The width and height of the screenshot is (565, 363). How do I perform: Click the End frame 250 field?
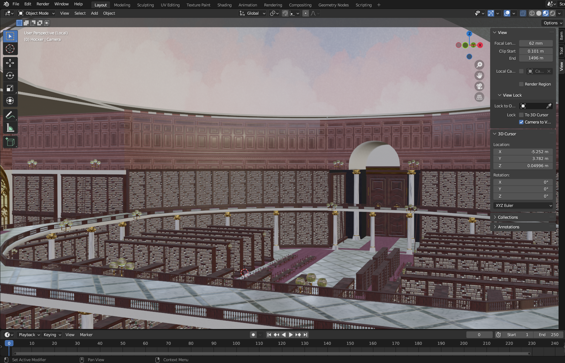coord(548,335)
